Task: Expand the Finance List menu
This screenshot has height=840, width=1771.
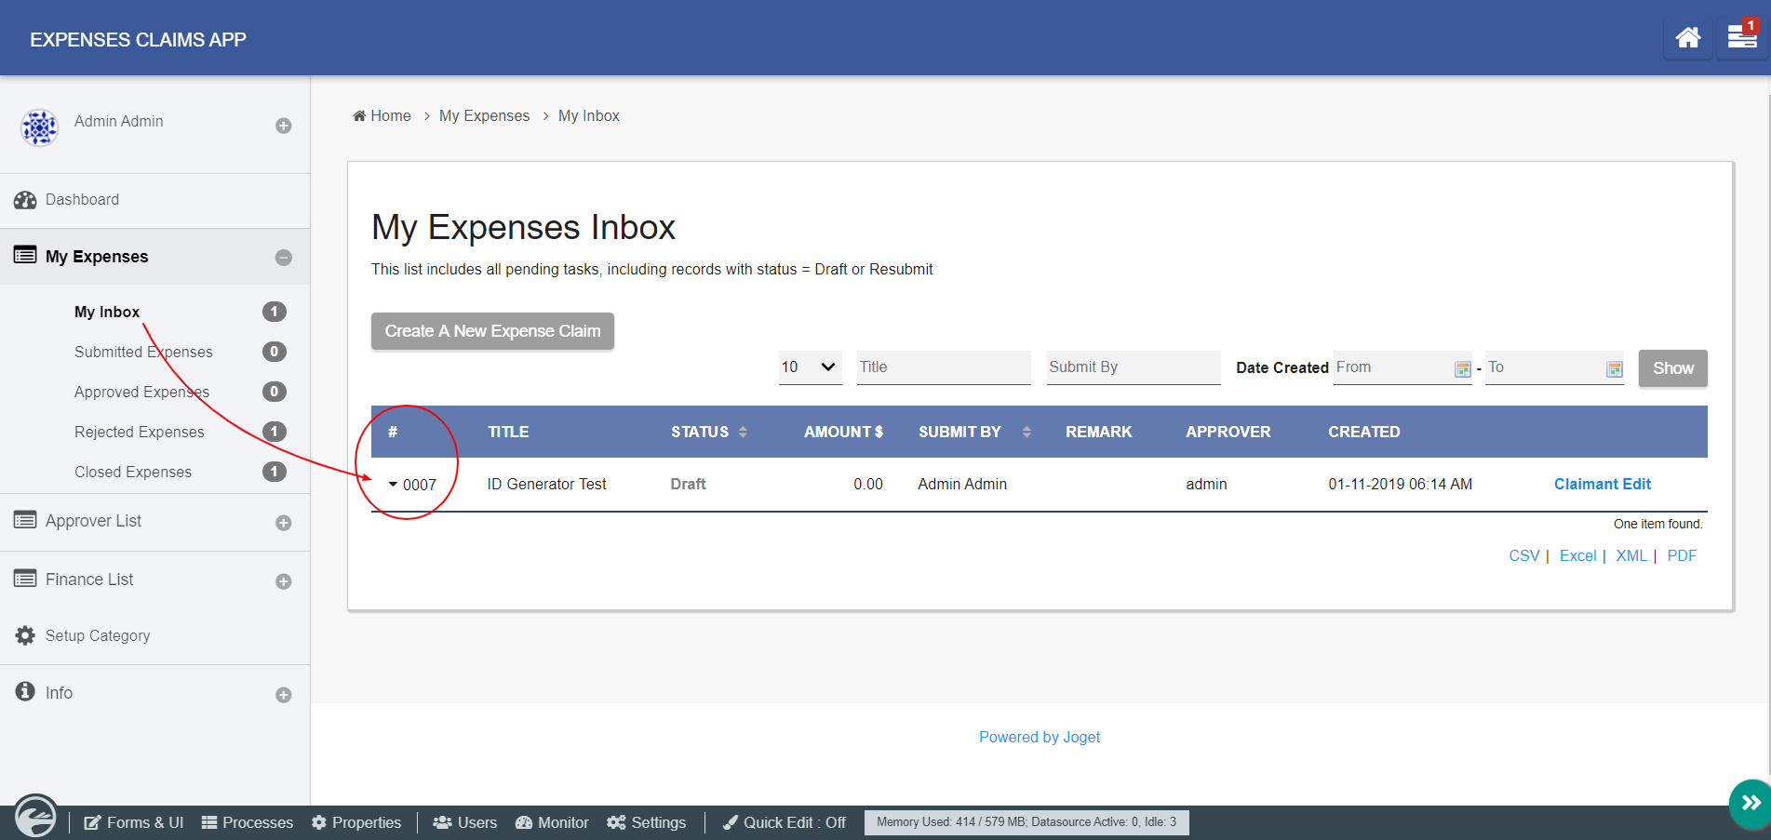Action: click(x=284, y=581)
